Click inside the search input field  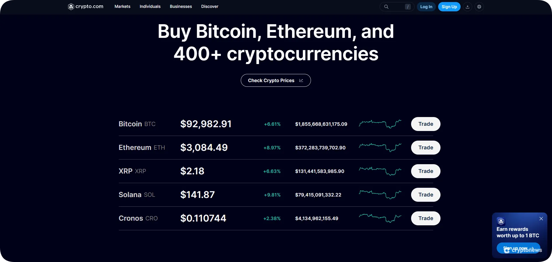pyautogui.click(x=397, y=6)
